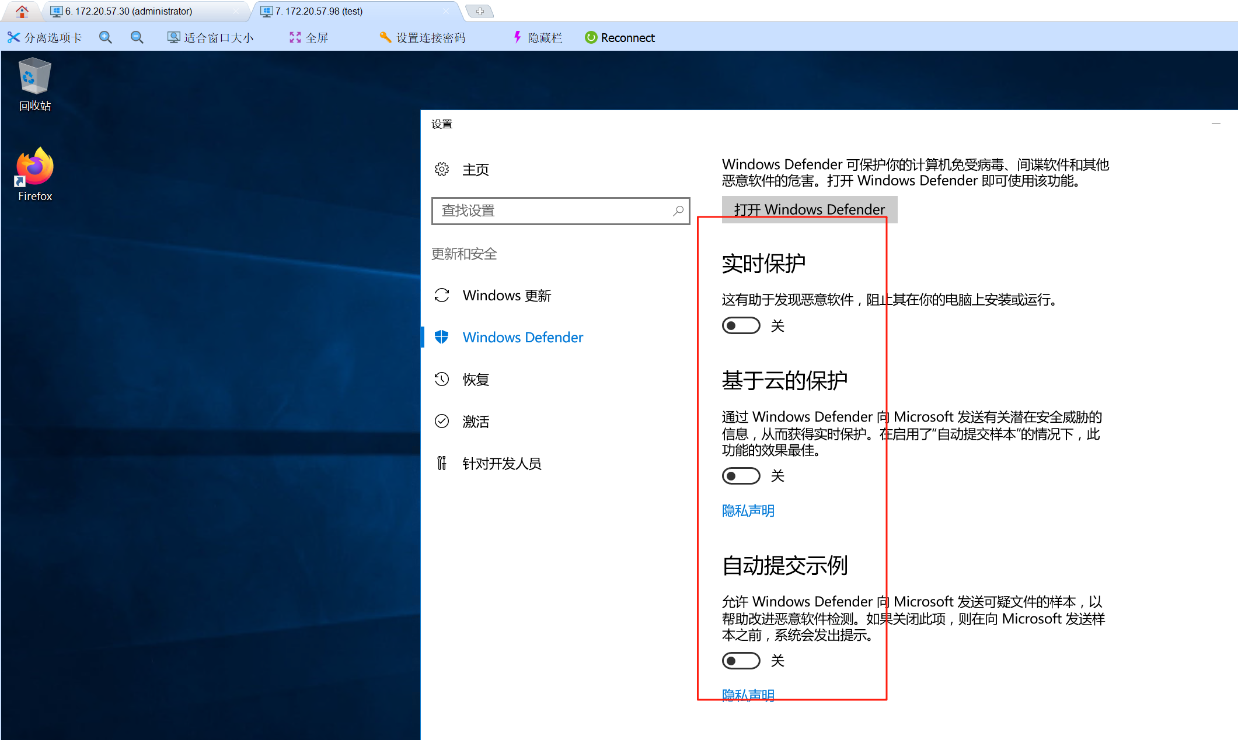
Task: Click the zoom in magnifier icon
Action: (106, 37)
